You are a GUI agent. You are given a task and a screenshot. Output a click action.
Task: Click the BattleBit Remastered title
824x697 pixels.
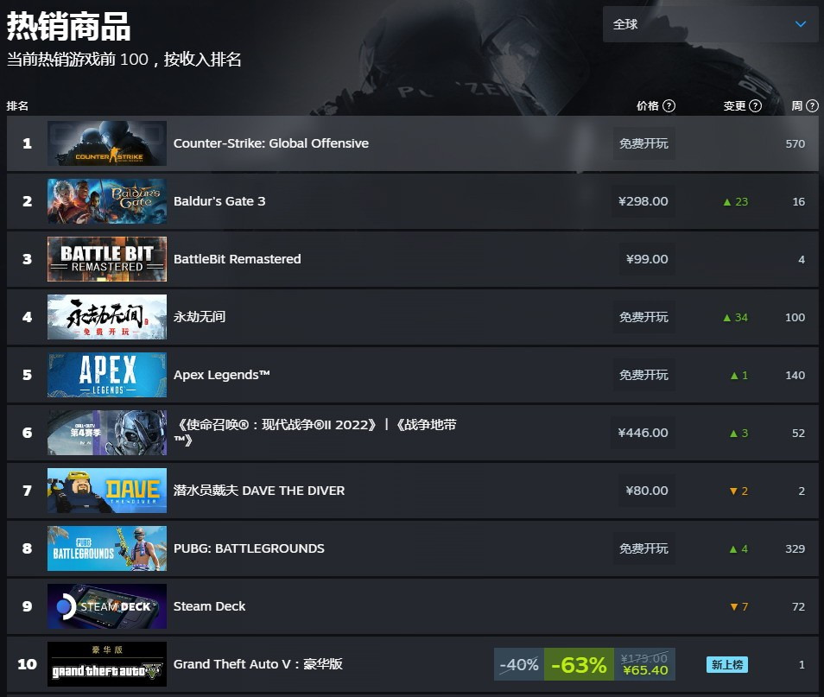[x=237, y=259]
